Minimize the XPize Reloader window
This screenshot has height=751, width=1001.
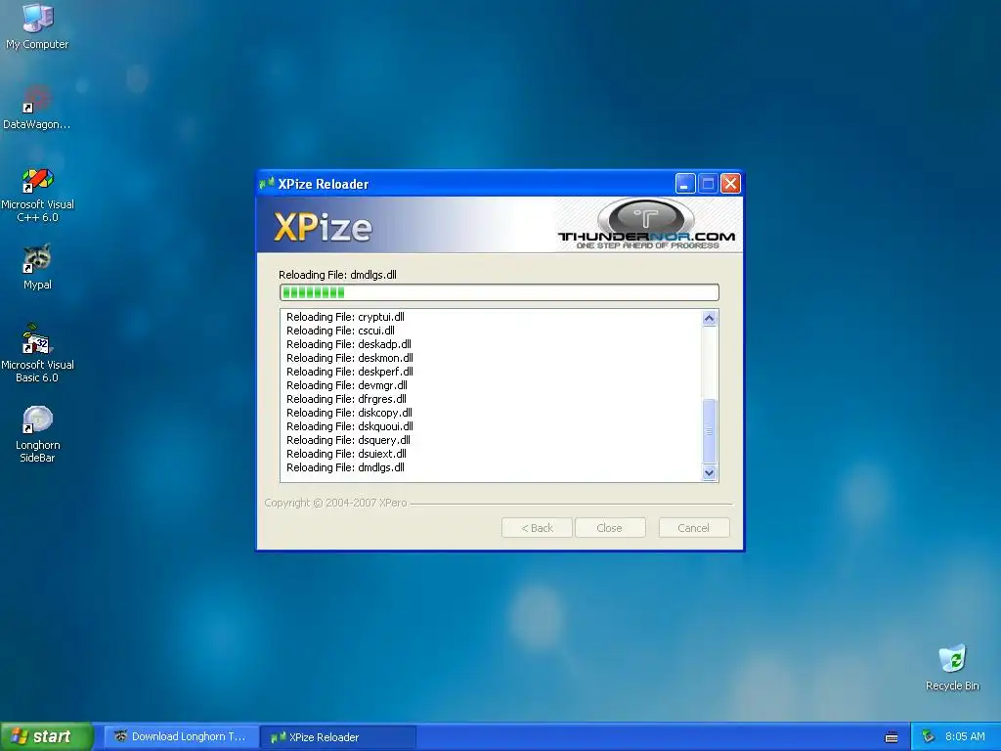tap(684, 184)
